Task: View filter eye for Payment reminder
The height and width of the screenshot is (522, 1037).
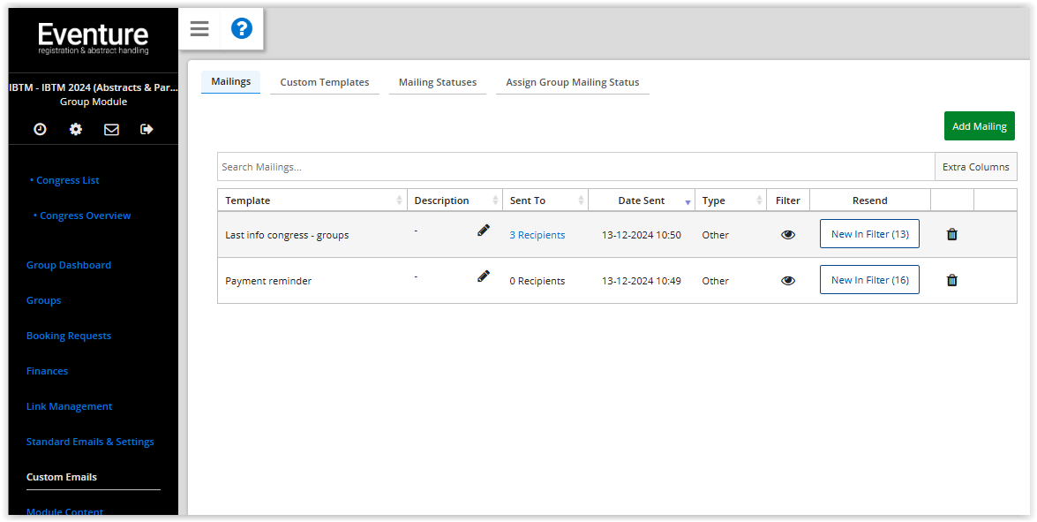Action: click(x=787, y=281)
